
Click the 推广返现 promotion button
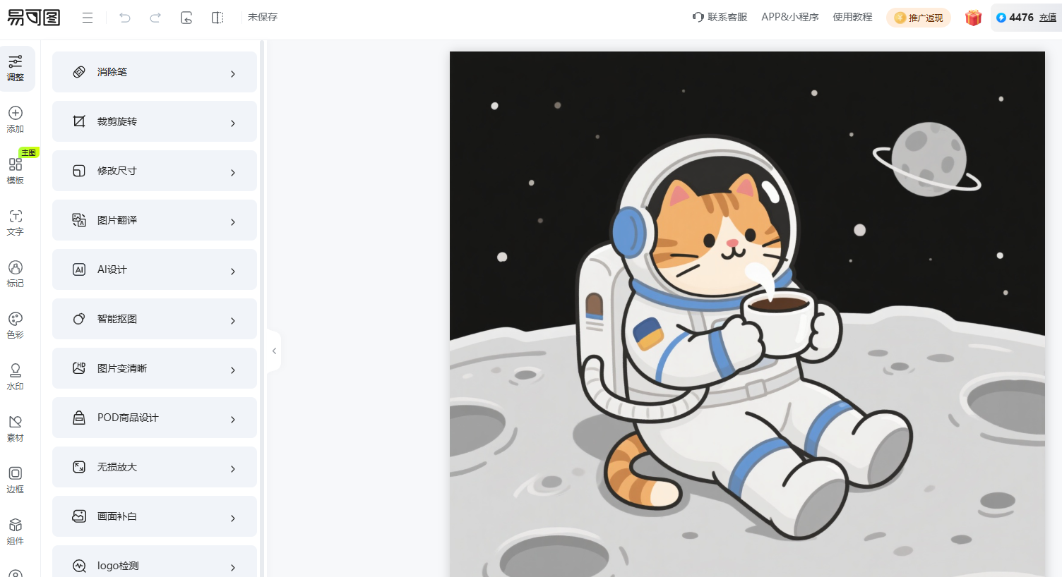pos(919,18)
